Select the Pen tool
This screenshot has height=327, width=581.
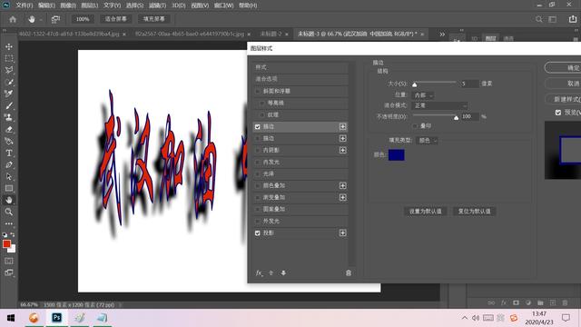pyautogui.click(x=9, y=164)
